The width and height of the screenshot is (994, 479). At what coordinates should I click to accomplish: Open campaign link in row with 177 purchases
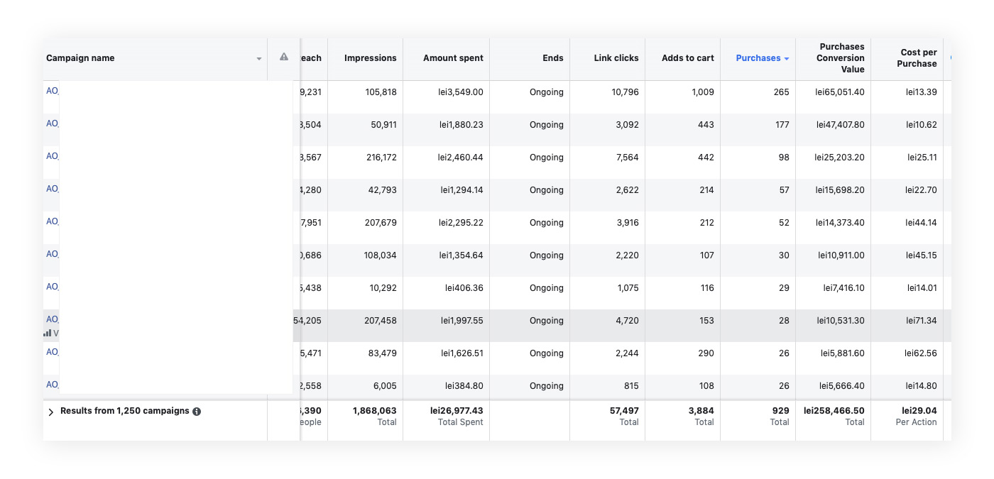coord(52,123)
